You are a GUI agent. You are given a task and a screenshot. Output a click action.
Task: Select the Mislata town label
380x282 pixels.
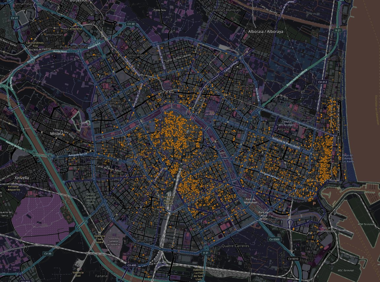57,133
